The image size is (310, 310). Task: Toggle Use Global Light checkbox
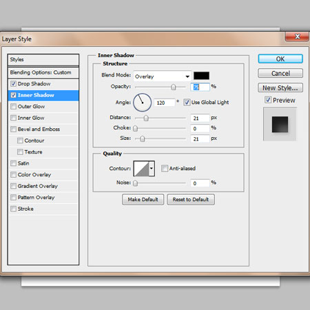tap(187, 103)
